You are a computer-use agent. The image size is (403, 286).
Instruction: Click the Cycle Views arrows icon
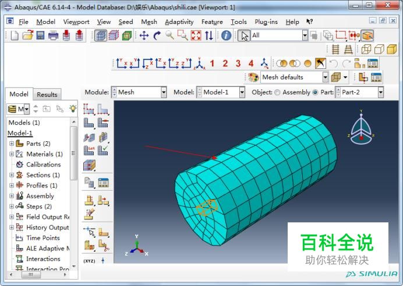(208, 35)
